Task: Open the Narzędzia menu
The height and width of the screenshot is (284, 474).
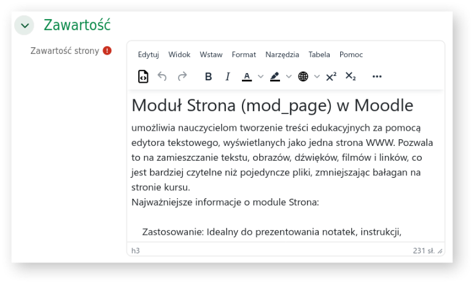Action: (282, 55)
